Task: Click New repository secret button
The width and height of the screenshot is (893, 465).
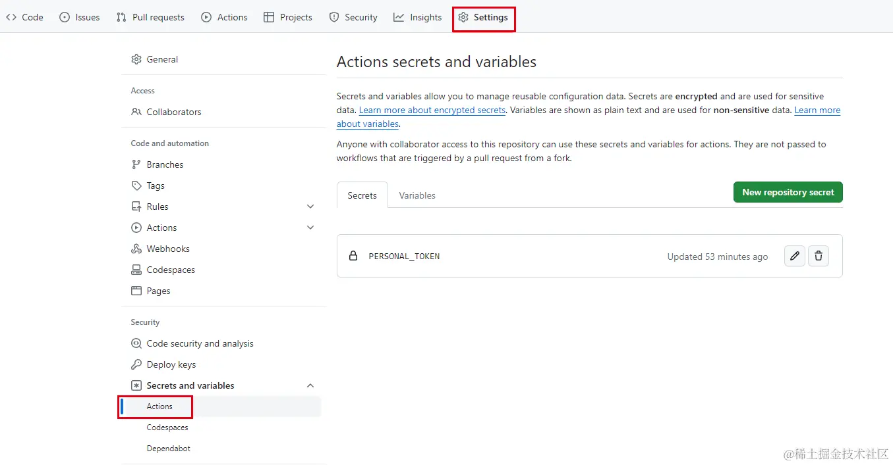Action: click(788, 192)
